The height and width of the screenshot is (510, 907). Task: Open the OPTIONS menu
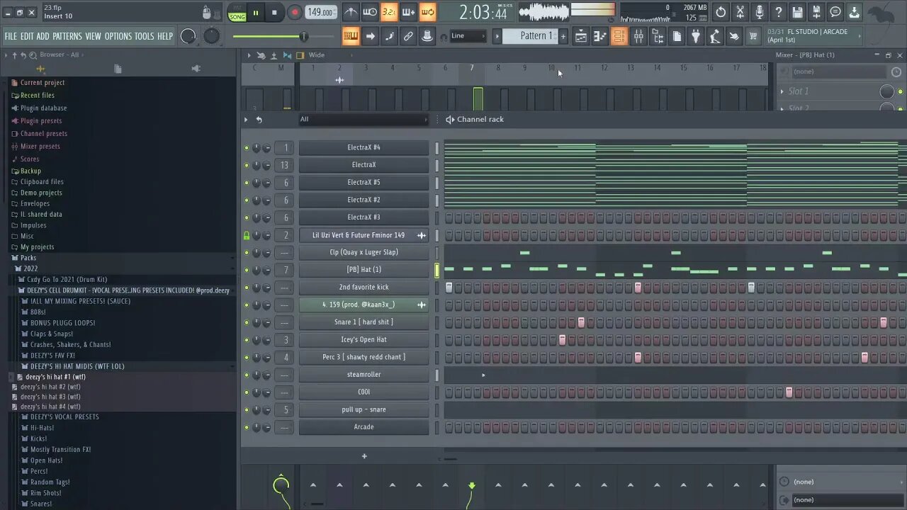click(118, 36)
